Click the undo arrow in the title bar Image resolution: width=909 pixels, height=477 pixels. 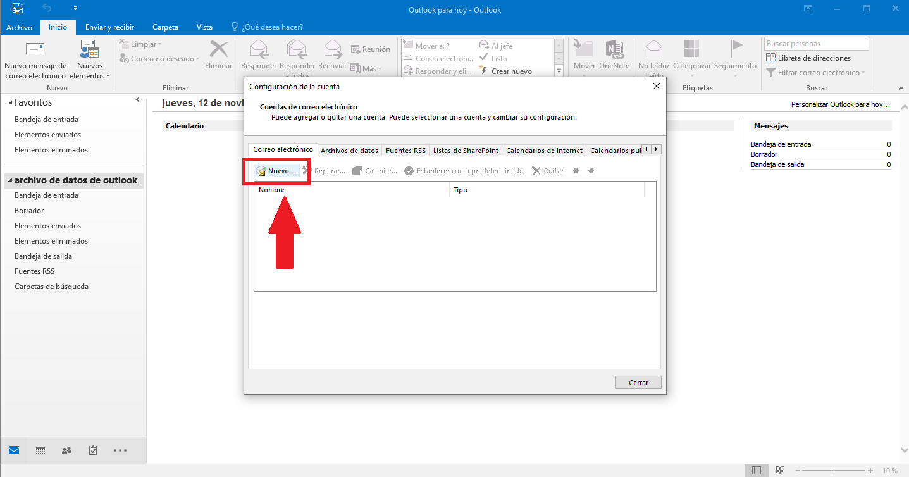coord(47,8)
